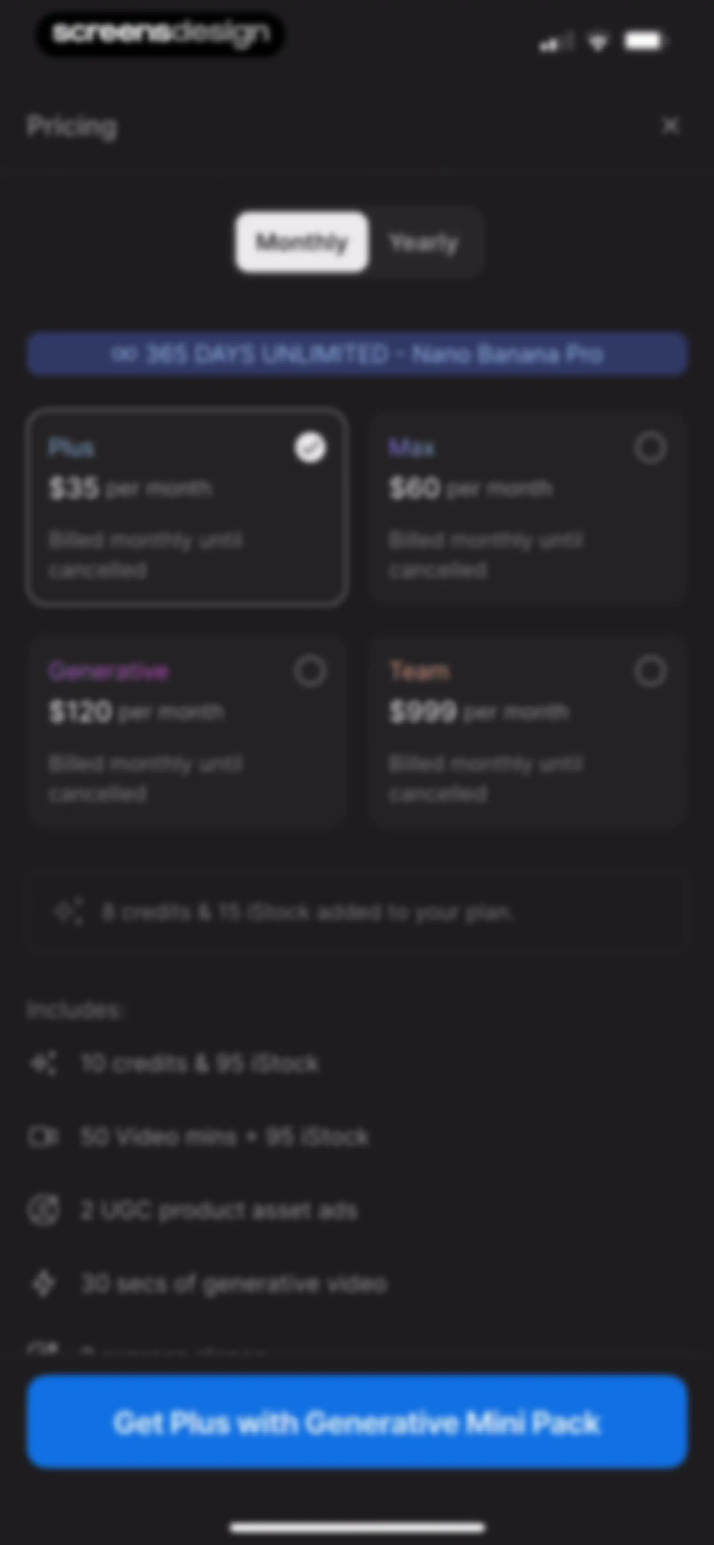Select the Plus plan radio button
The height and width of the screenshot is (1545, 714).
coord(310,447)
